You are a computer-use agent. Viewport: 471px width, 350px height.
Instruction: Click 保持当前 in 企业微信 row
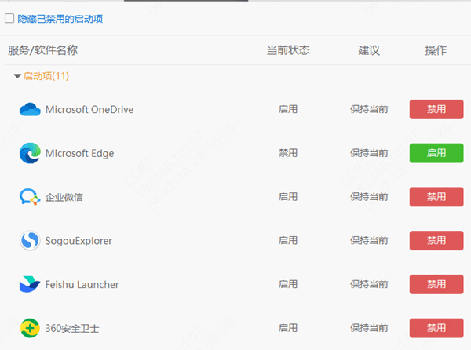point(369,197)
